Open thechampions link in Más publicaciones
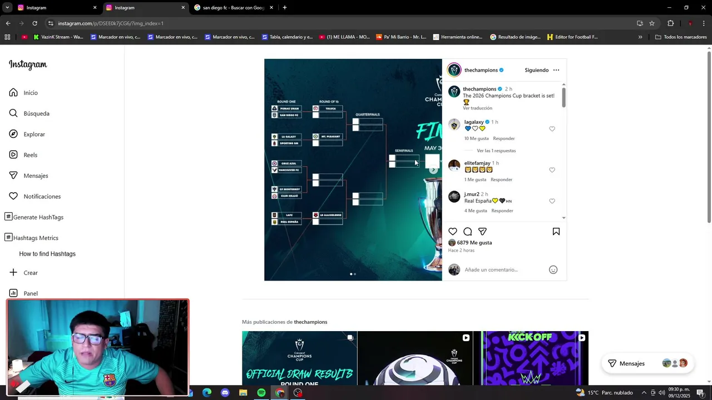The image size is (712, 400). tap(310, 322)
